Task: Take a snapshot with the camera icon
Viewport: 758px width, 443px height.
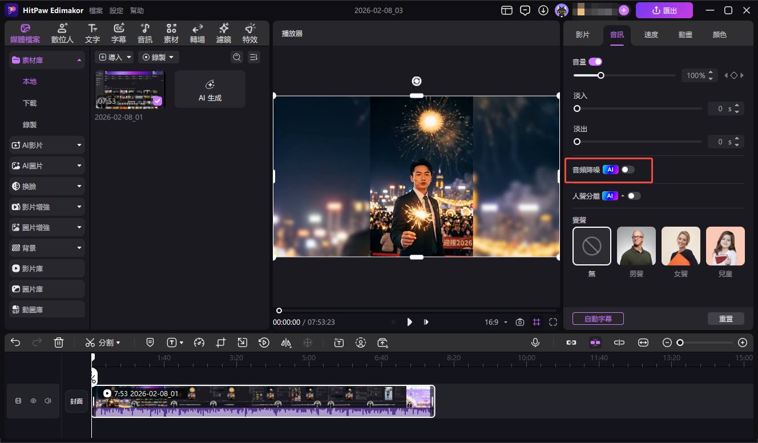Action: pos(519,323)
